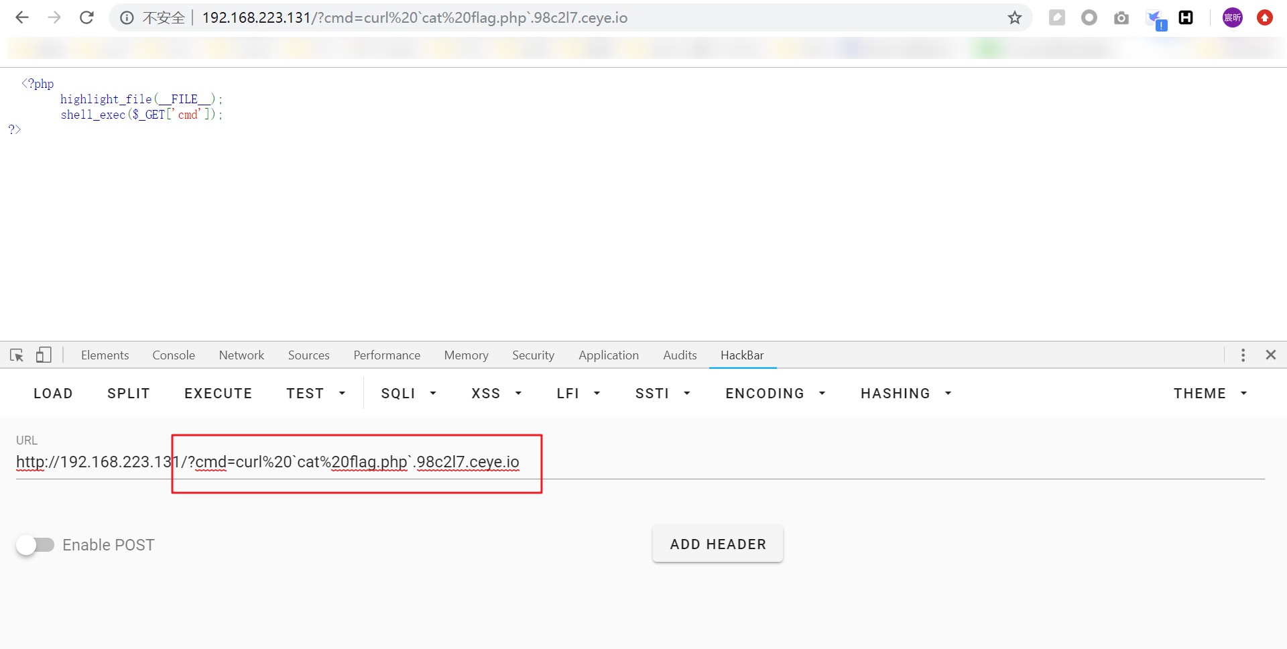
Task: Click the browser address bar URL
Action: click(415, 18)
